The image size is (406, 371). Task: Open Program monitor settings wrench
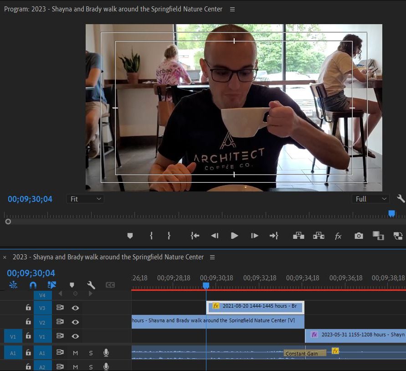pos(401,199)
